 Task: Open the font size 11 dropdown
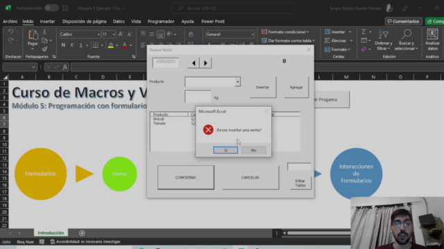point(114,35)
